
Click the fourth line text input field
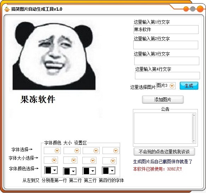(167, 75)
